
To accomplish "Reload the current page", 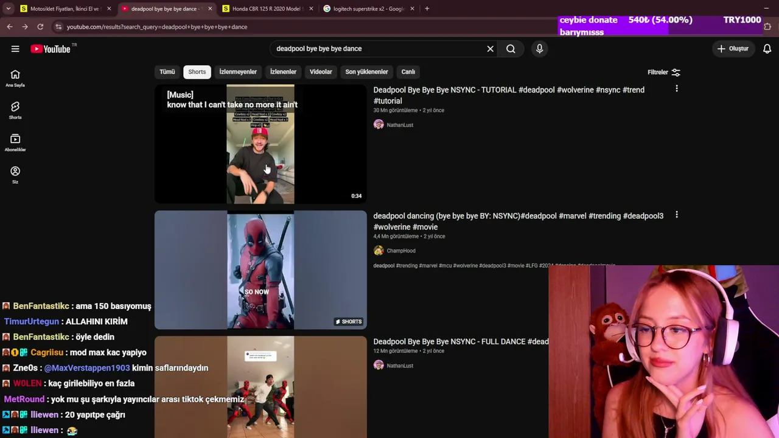I will coord(40,27).
